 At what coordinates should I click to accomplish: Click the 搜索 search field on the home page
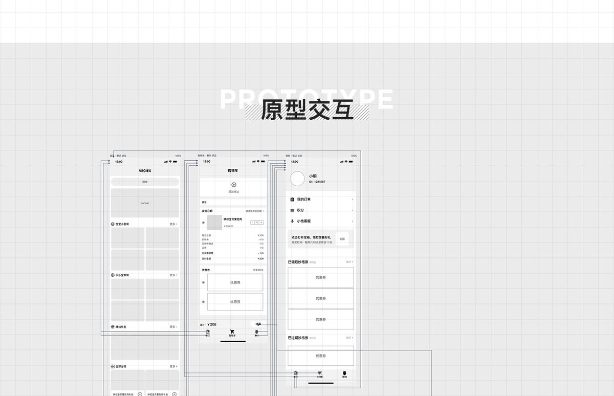[x=145, y=182]
